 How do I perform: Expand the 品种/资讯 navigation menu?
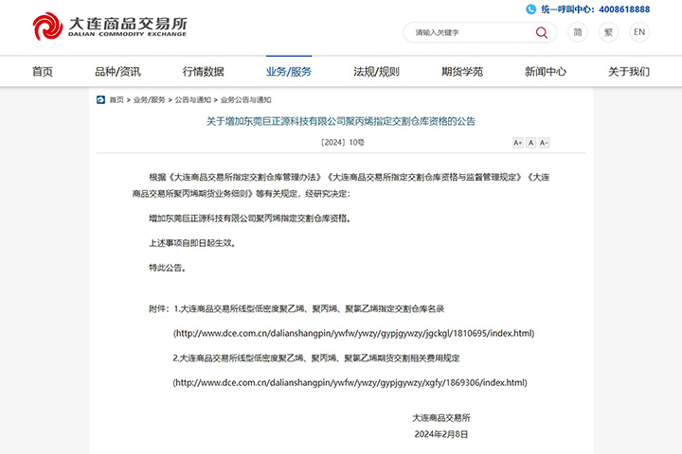[x=117, y=71]
